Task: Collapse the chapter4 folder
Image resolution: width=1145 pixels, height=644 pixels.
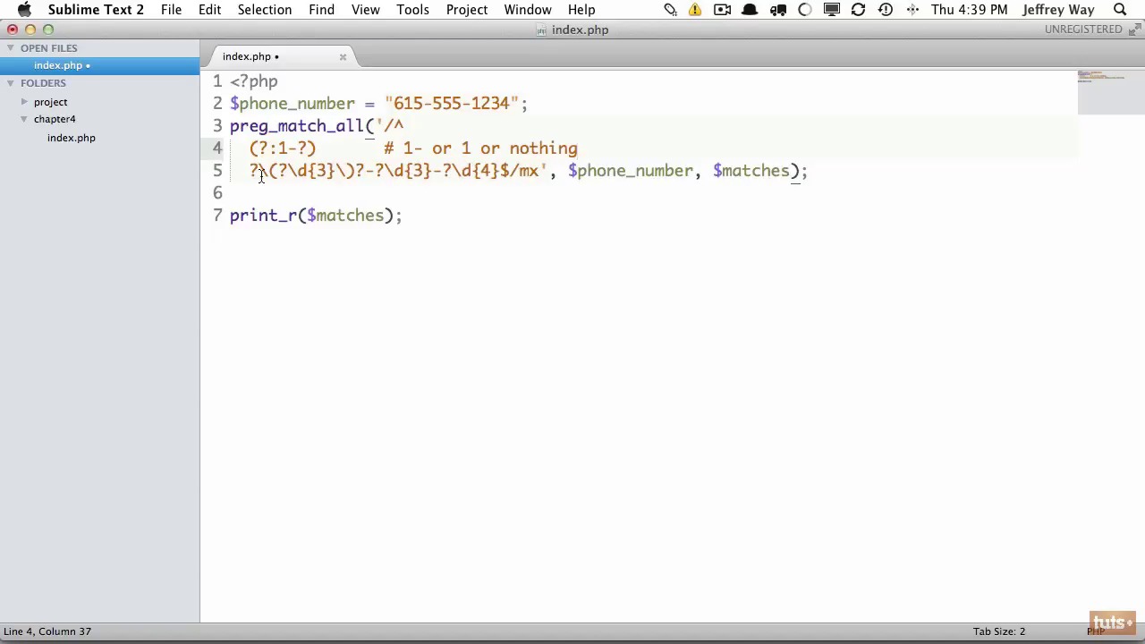Action: (x=24, y=119)
